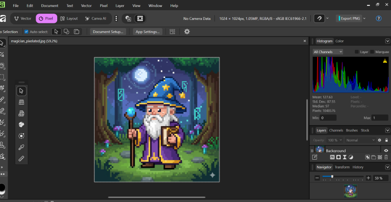Image resolution: width=391 pixels, height=202 pixels.
Task: Open the Layer menu
Action: coord(120,5)
